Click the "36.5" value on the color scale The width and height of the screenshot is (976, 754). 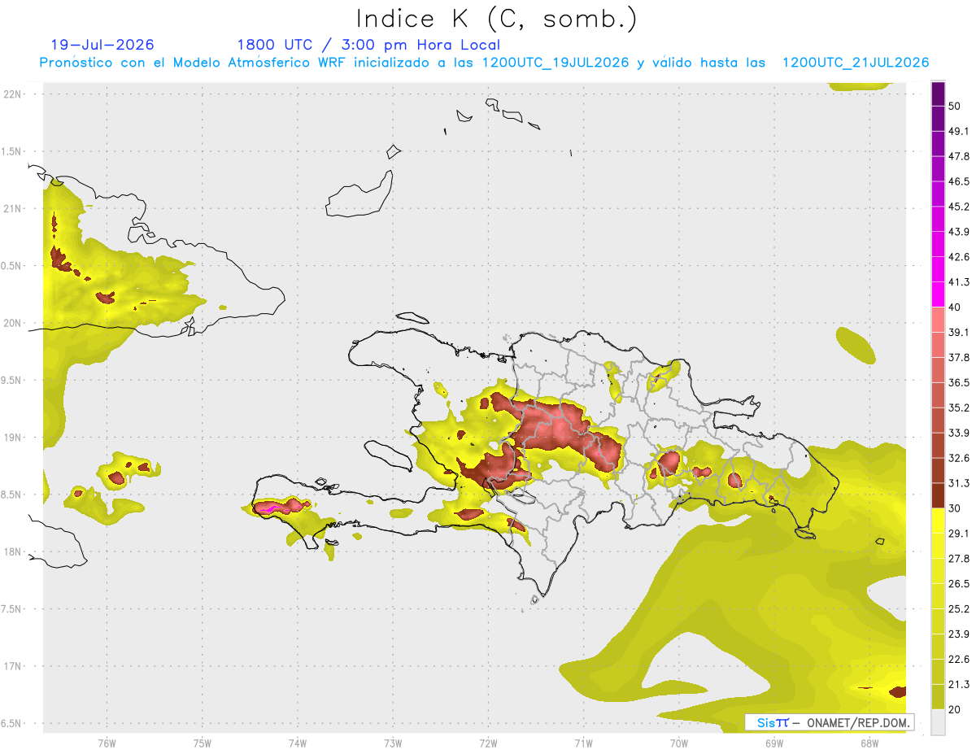pos(958,382)
